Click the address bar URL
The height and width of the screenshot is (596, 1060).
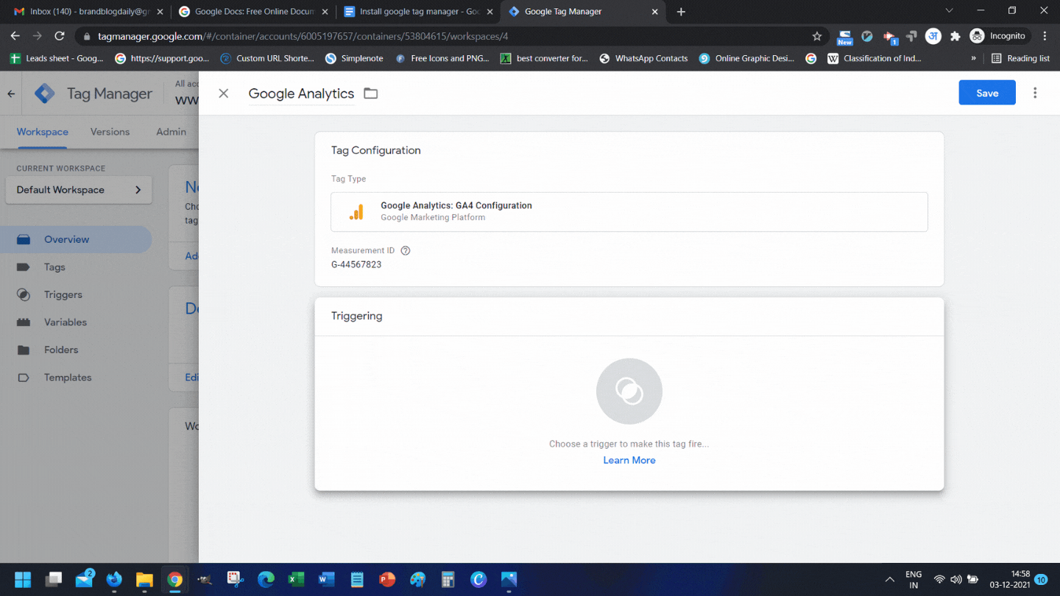click(303, 36)
